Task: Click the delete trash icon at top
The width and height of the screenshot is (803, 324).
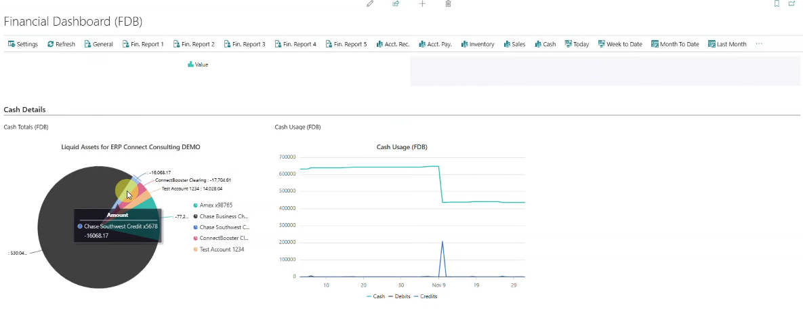Action: (448, 3)
